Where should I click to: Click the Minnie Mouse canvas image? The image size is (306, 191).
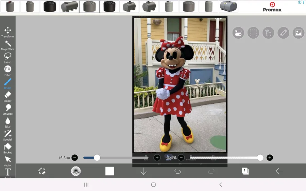coord(180,85)
